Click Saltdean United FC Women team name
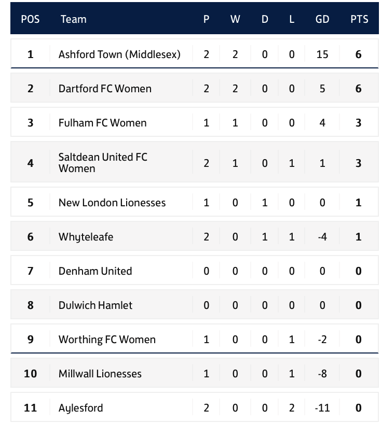381x438 pixels. 103,162
